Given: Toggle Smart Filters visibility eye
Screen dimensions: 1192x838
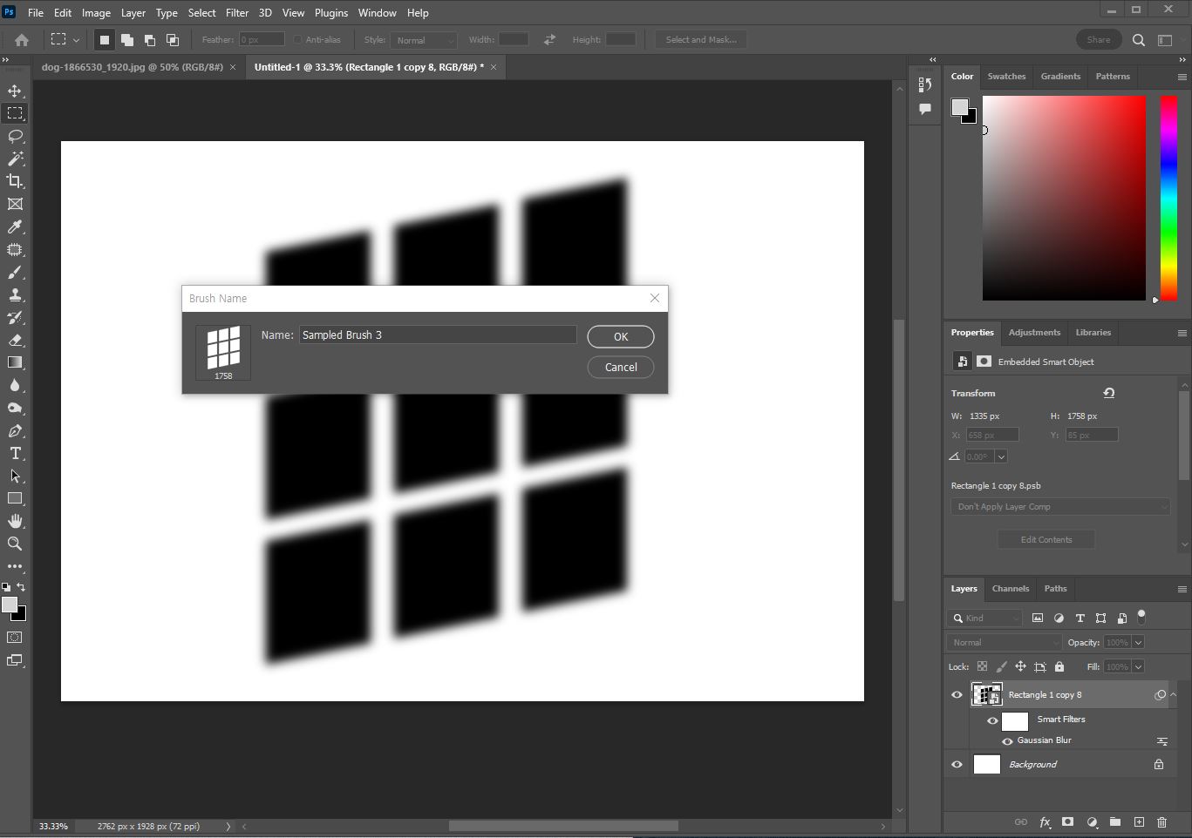Looking at the screenshot, I should (992, 720).
